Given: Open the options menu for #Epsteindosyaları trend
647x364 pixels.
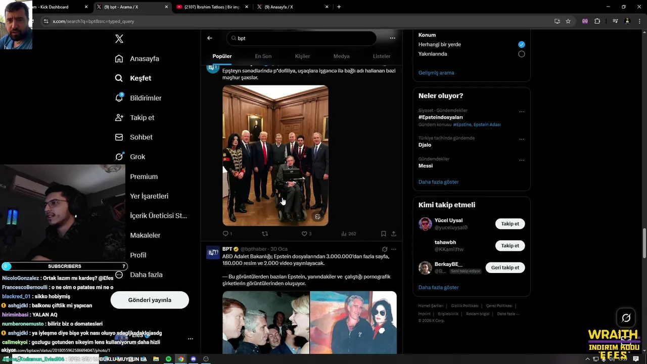Looking at the screenshot, I should (x=522, y=112).
